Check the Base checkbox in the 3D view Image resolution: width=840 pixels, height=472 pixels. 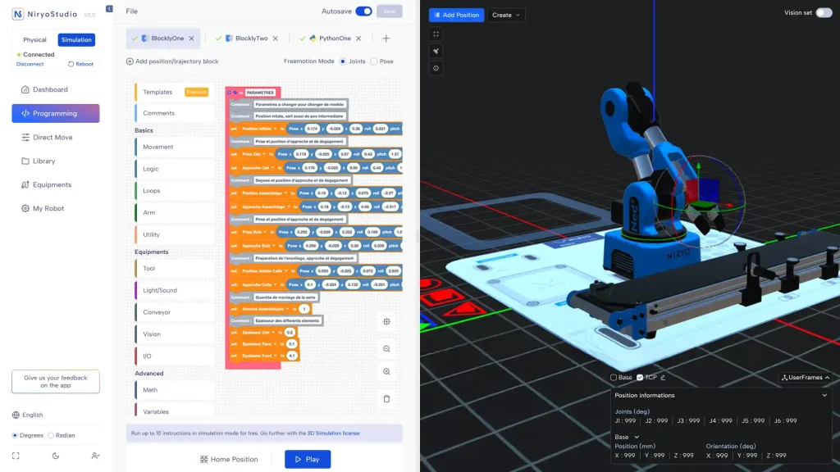pyautogui.click(x=614, y=378)
